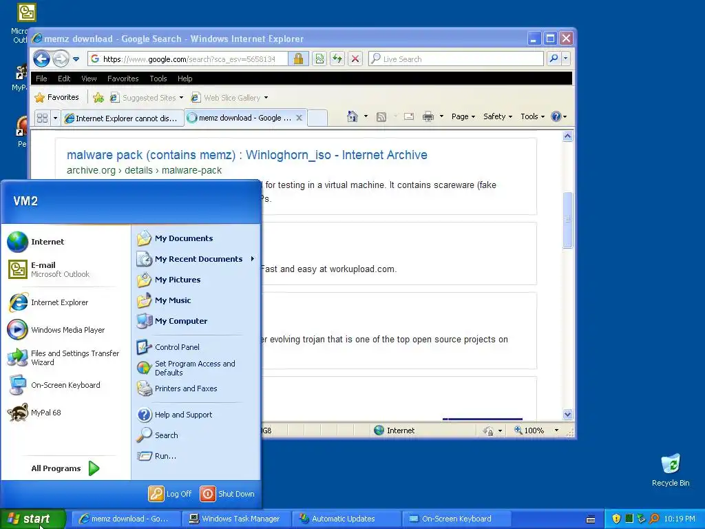Open My Computer
The width and height of the screenshot is (705, 529).
click(196, 321)
